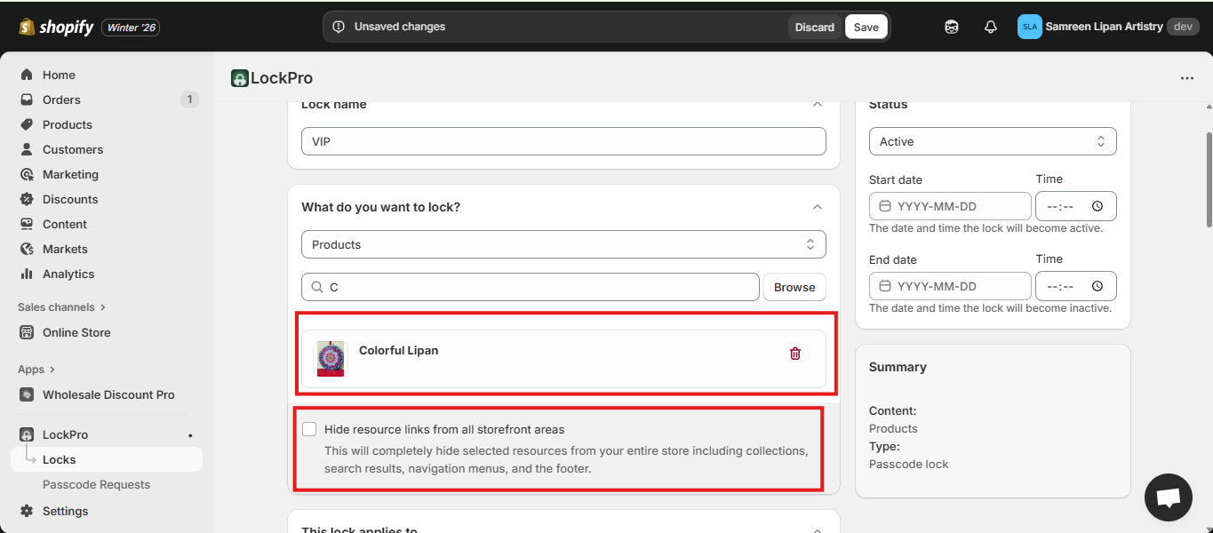Save the unsaved changes
The width and height of the screenshot is (1213, 533).
click(866, 27)
